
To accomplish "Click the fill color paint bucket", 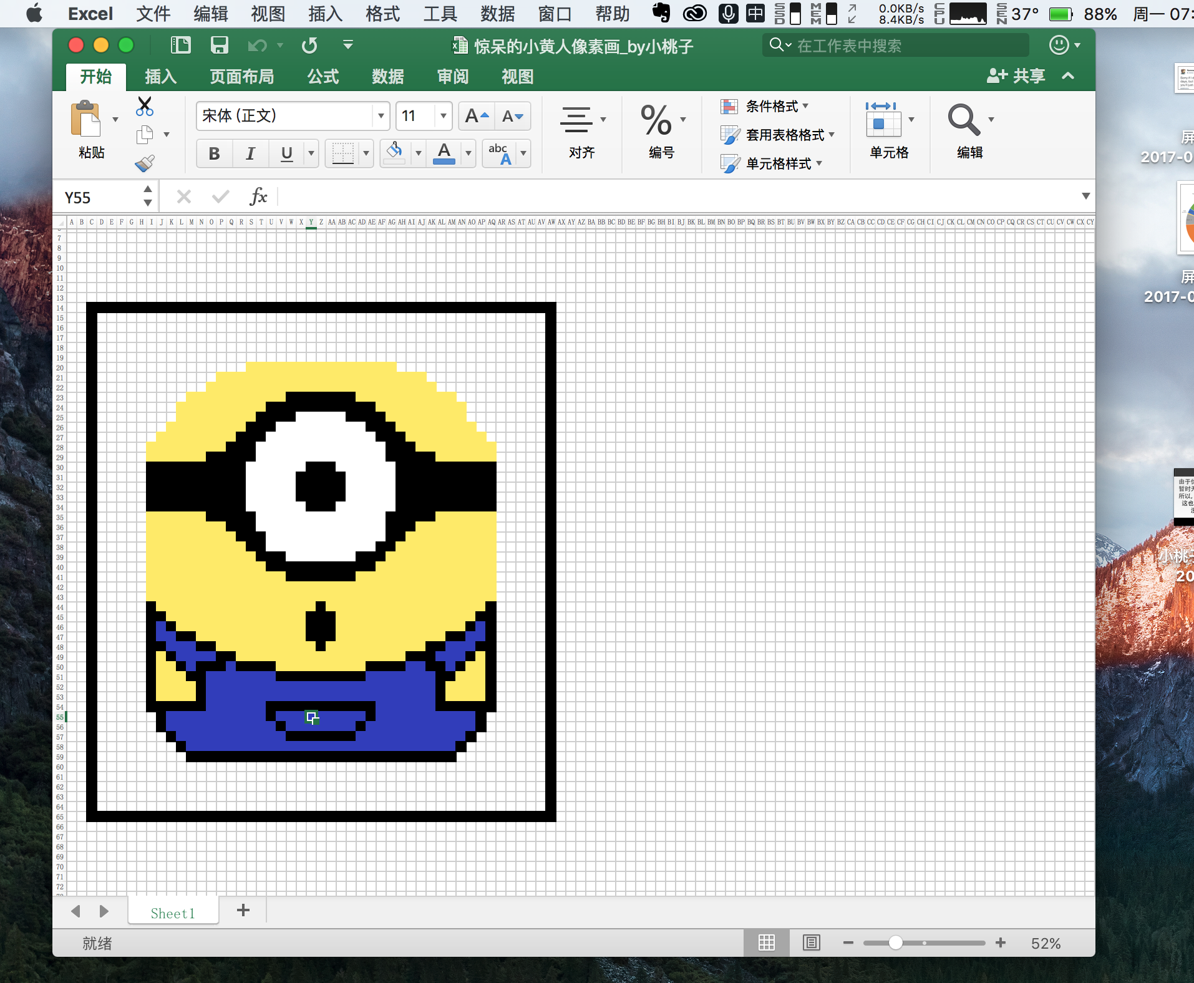I will [x=394, y=152].
